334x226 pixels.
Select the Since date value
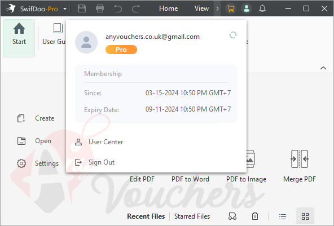(x=188, y=93)
